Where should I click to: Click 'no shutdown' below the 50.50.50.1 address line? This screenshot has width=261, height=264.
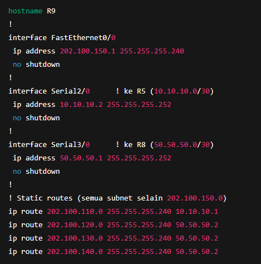pos(36,172)
